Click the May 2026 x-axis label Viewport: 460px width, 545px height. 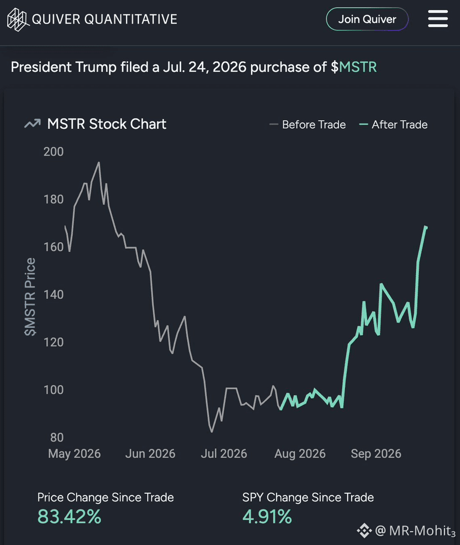(74, 453)
